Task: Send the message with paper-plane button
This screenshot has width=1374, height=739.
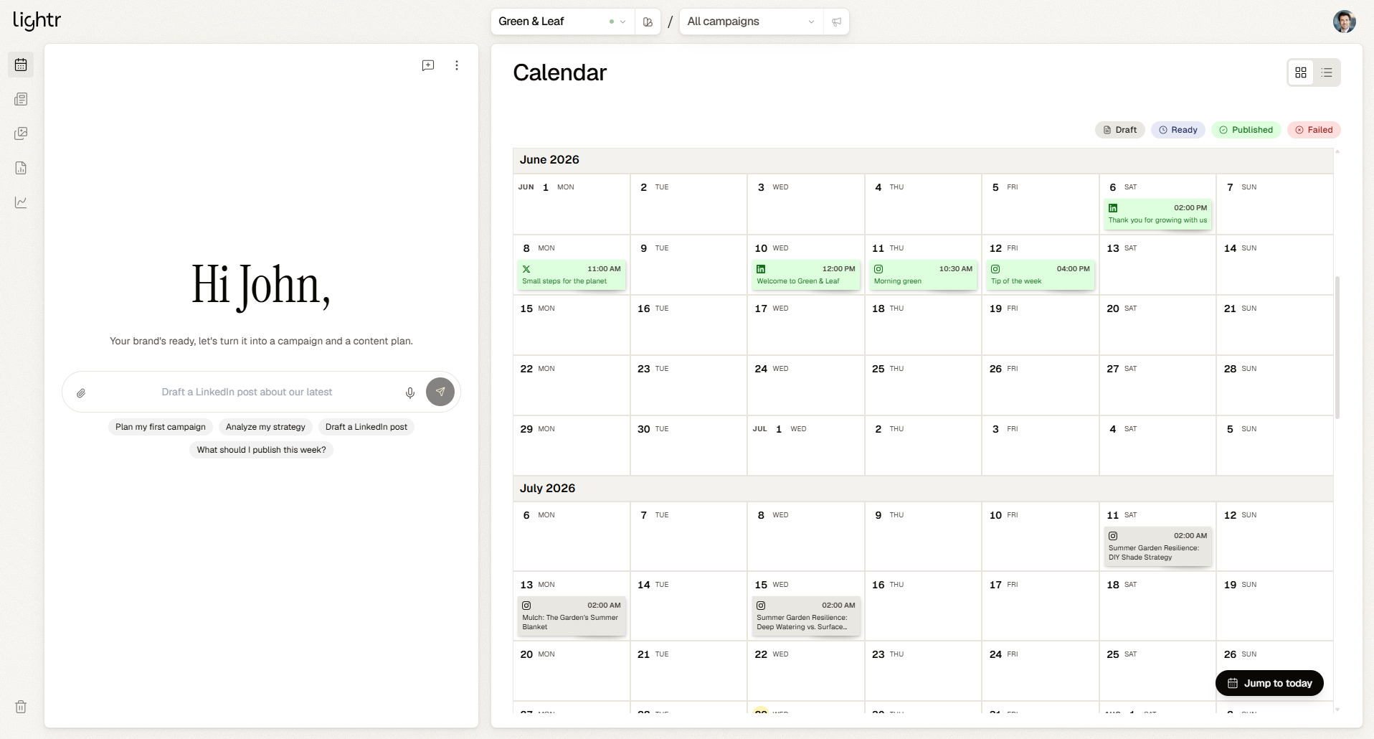Action: [x=440, y=392]
